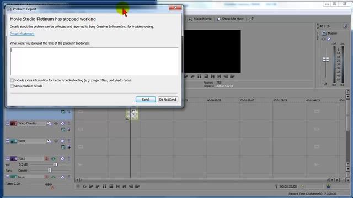353x198 pixels.
Task: Go to start in preview transport
Action: pos(212,76)
